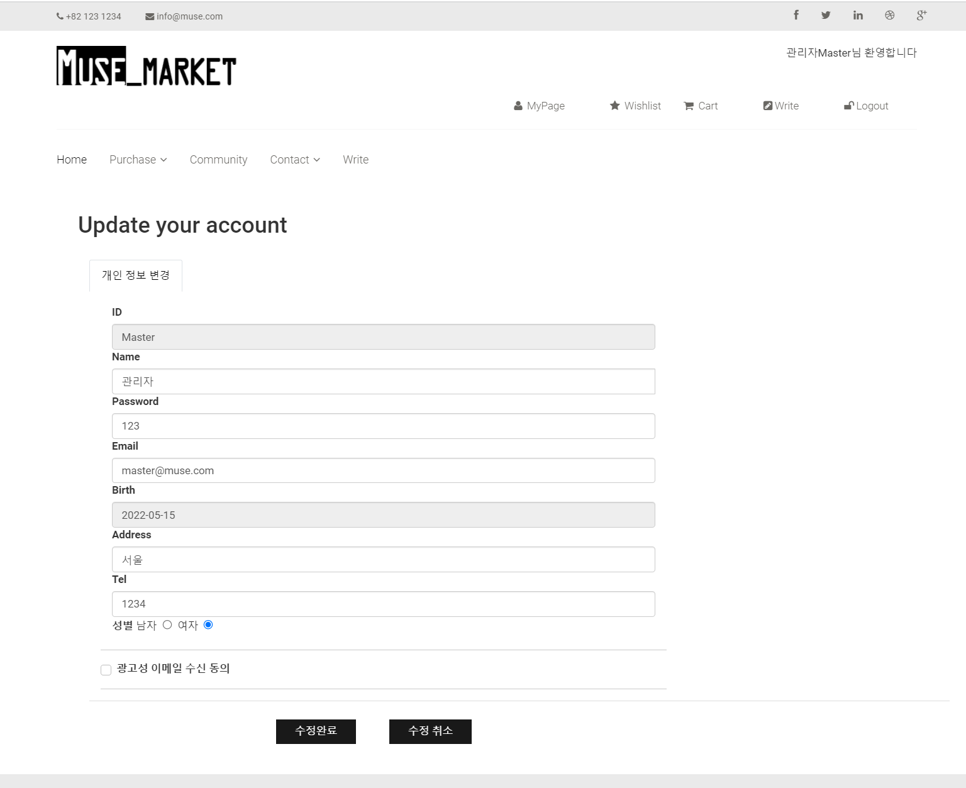Select the 개인 정보 변경 tab

pos(136,275)
